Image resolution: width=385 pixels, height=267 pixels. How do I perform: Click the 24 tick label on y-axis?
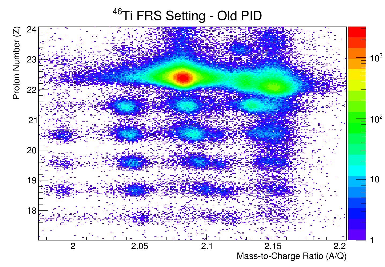[x=31, y=29]
